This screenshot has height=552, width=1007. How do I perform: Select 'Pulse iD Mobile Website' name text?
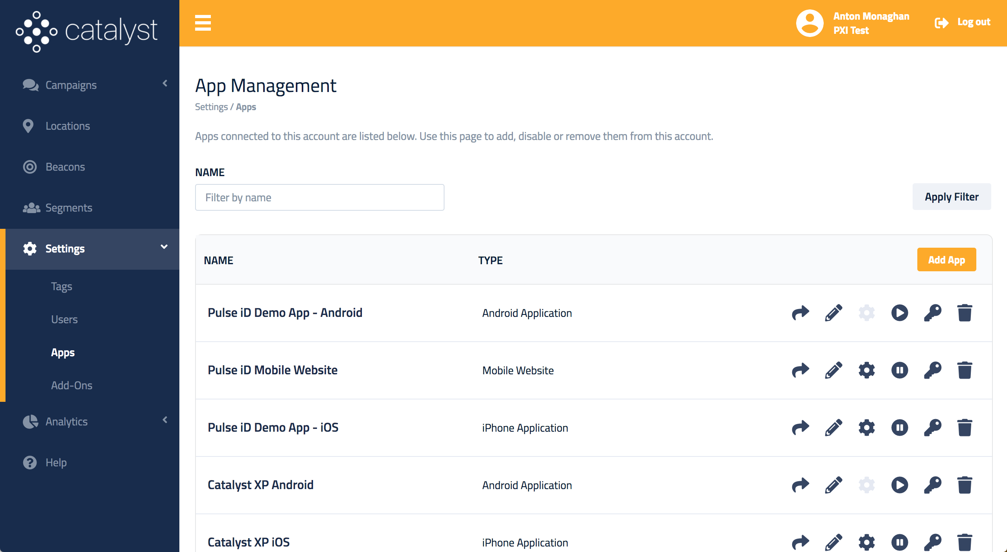click(273, 370)
